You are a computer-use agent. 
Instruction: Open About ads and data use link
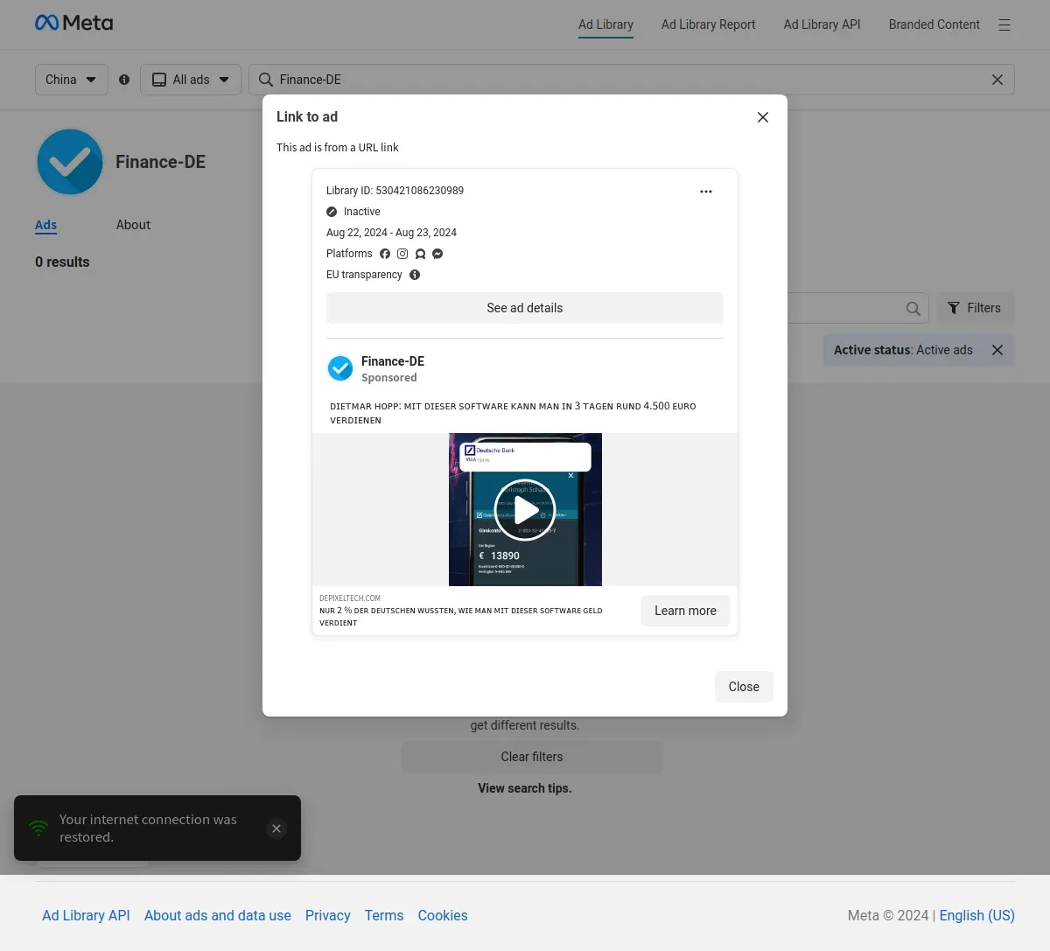[x=218, y=915]
